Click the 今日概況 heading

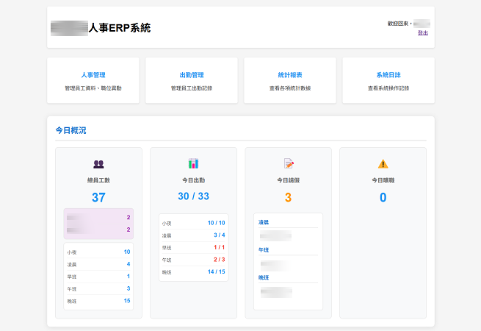tap(70, 130)
